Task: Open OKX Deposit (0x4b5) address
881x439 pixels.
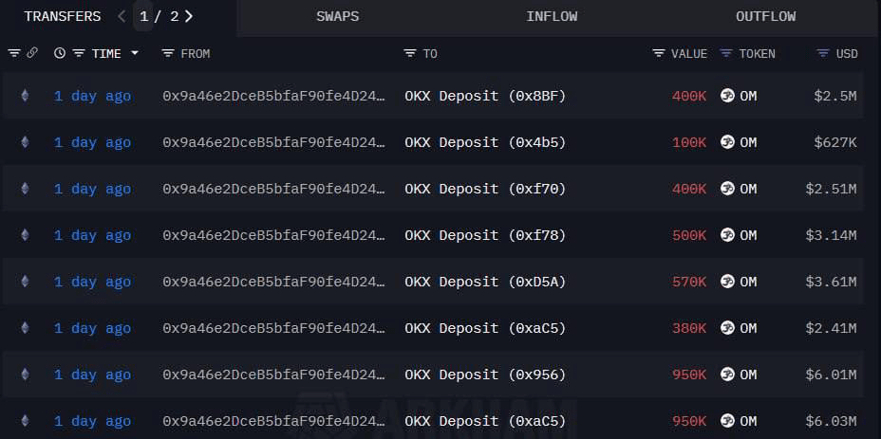Action: (485, 142)
